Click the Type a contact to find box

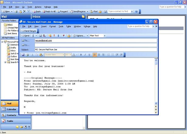pos(119,12)
